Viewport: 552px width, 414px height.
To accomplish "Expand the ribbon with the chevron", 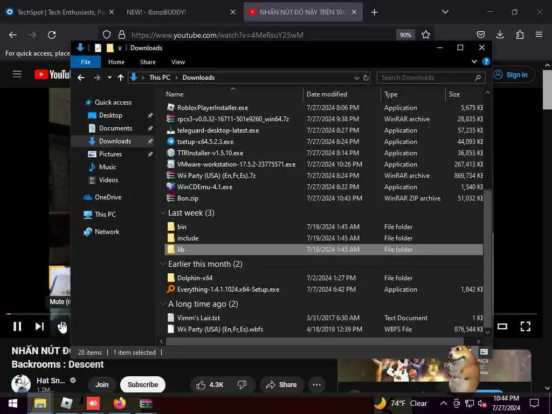I will 474,61.
